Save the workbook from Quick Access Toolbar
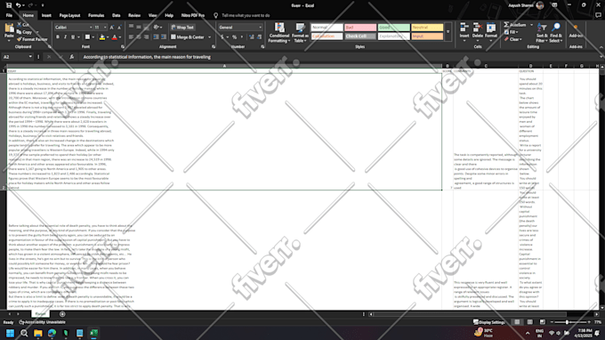605x340 pixels. [x=9, y=5]
